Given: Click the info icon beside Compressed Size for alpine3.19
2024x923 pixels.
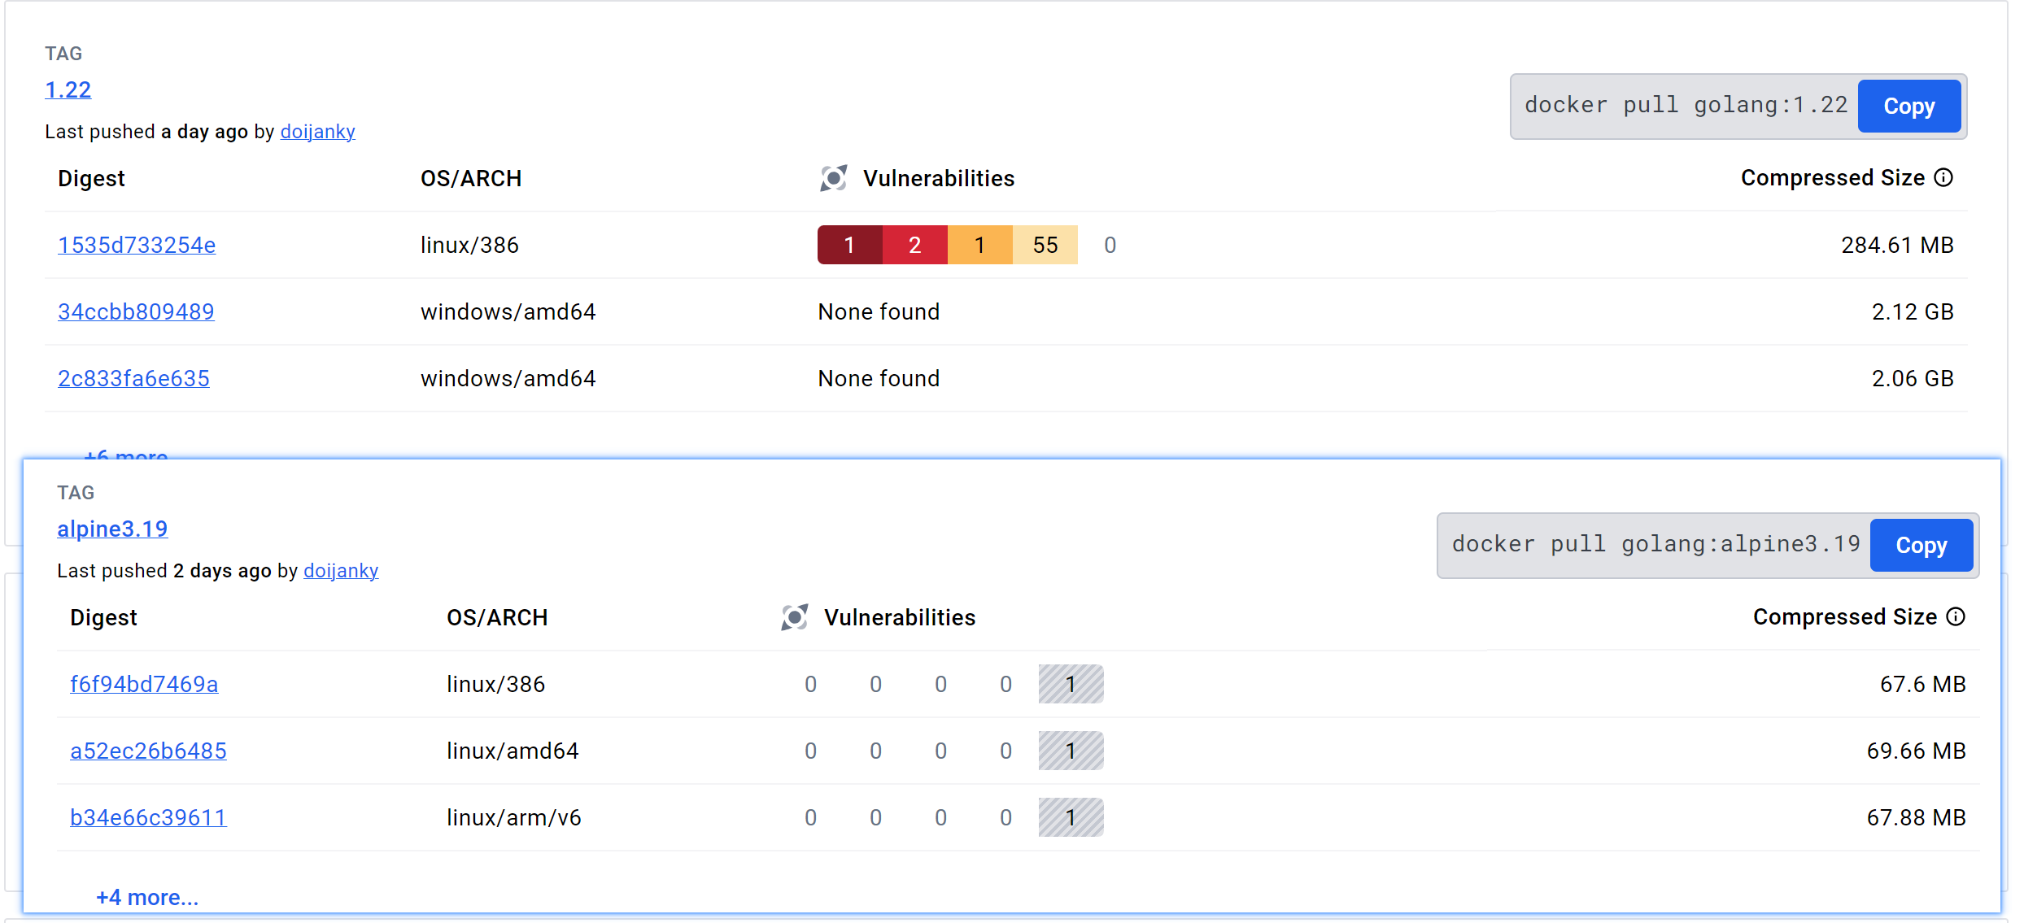Looking at the screenshot, I should 1956,617.
